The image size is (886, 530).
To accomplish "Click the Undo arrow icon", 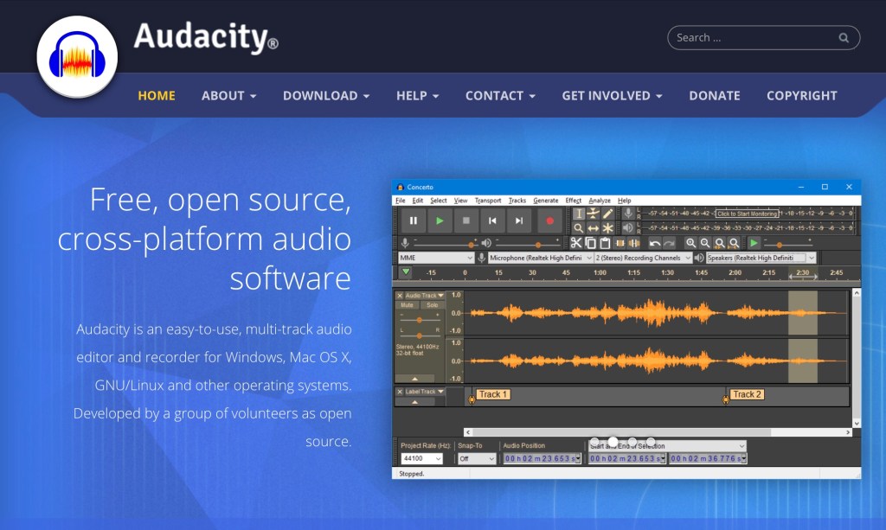I will coord(655,244).
